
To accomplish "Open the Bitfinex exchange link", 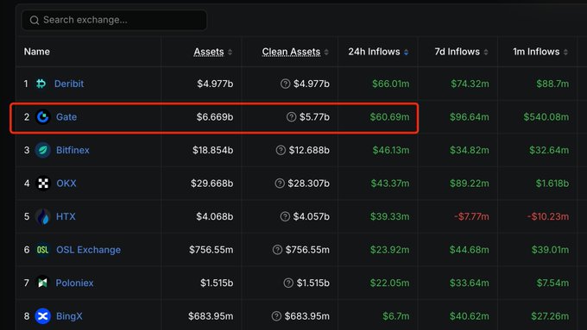I will tap(73, 150).
